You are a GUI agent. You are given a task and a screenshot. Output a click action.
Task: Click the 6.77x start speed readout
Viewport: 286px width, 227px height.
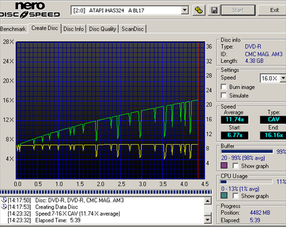point(235,135)
